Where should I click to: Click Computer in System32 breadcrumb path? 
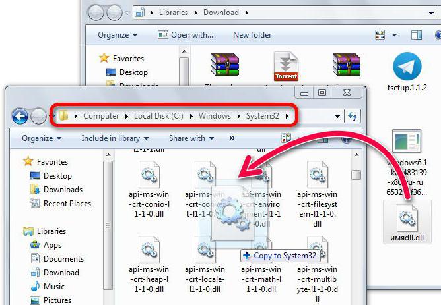(101, 116)
